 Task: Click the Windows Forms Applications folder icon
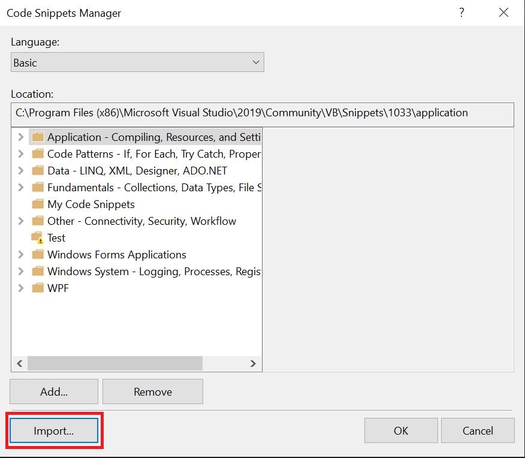click(x=38, y=255)
